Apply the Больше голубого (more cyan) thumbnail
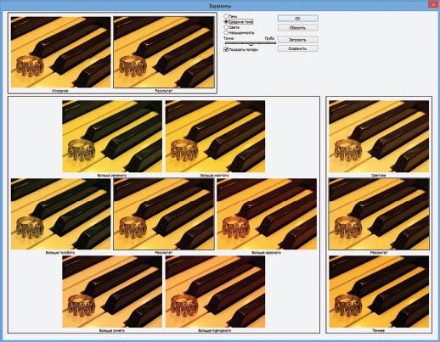The width and height of the screenshot is (440, 342). [60, 214]
